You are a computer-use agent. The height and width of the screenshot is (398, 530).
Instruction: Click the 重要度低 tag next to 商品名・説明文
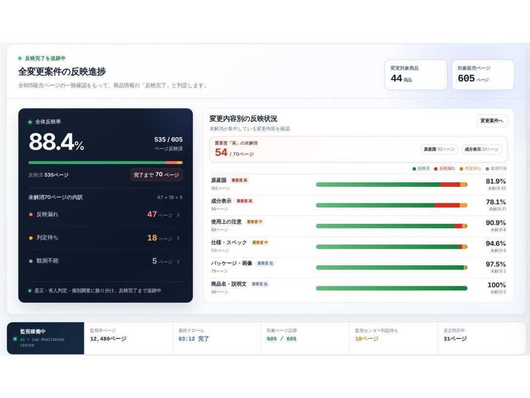tap(260, 284)
